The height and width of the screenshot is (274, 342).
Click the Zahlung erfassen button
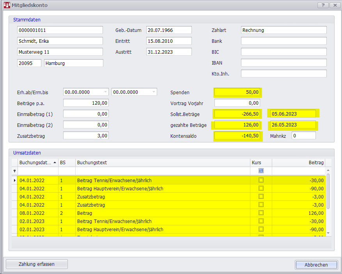point(37,264)
